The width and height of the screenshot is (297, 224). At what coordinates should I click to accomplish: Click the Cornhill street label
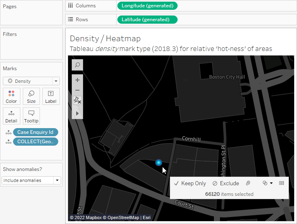pos(191,139)
